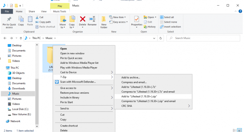Click the Forward navigation arrow

coord(11,38)
